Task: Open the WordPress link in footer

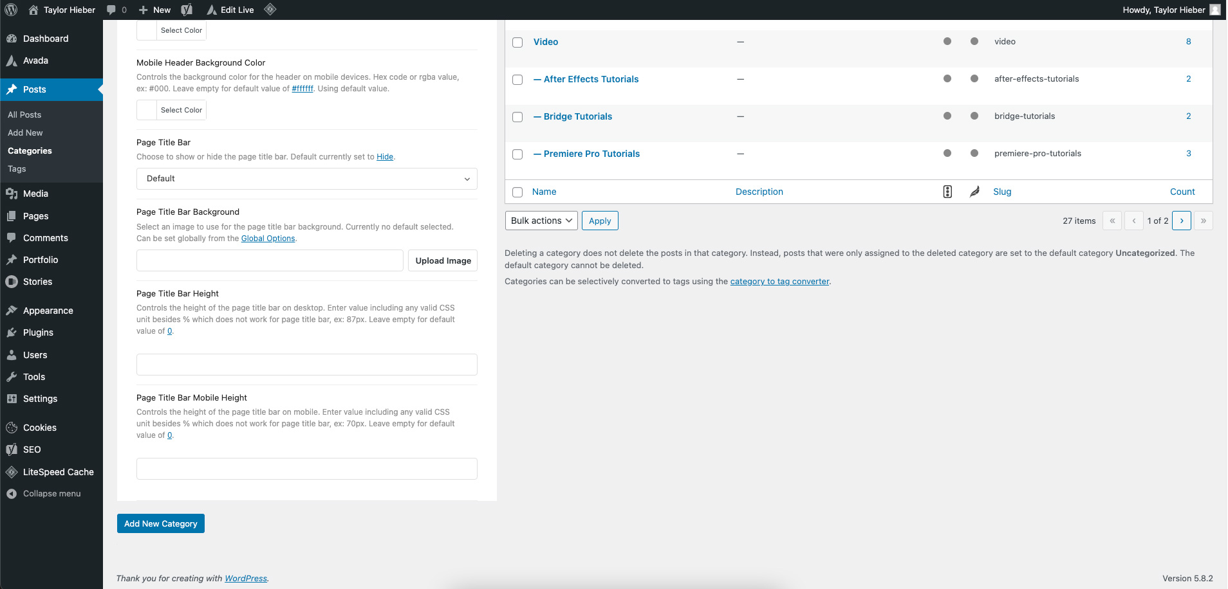Action: tap(246, 579)
